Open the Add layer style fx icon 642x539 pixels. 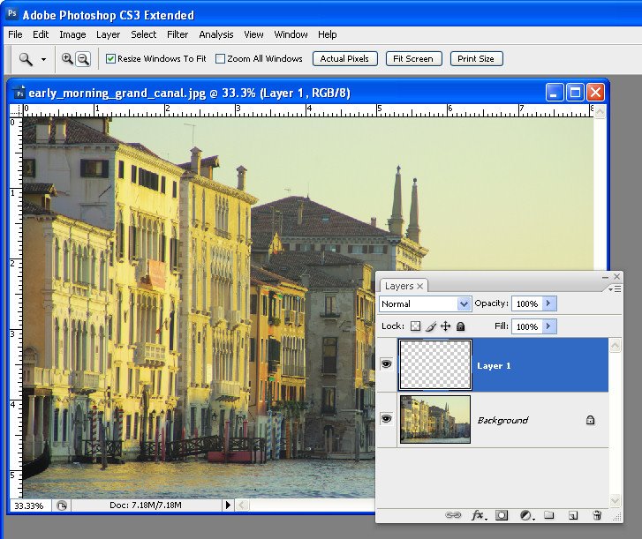[479, 515]
